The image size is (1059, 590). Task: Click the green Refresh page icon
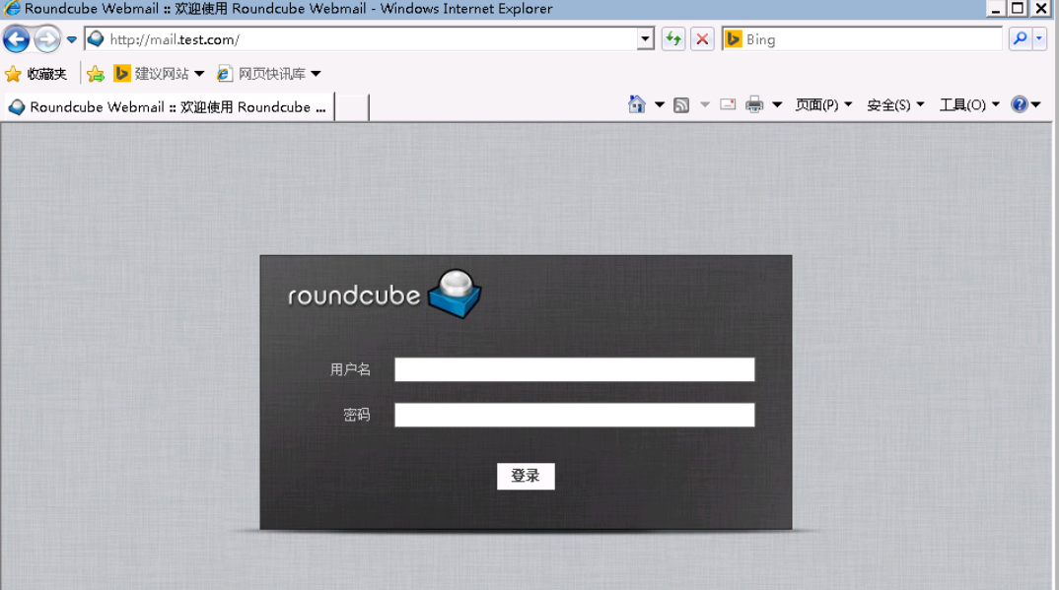point(673,39)
